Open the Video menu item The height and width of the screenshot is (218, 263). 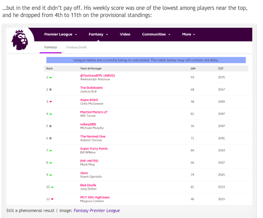pyautogui.click(x=125, y=34)
